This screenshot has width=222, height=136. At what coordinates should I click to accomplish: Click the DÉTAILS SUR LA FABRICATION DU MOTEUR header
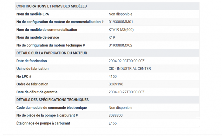pyautogui.click(x=52, y=53)
